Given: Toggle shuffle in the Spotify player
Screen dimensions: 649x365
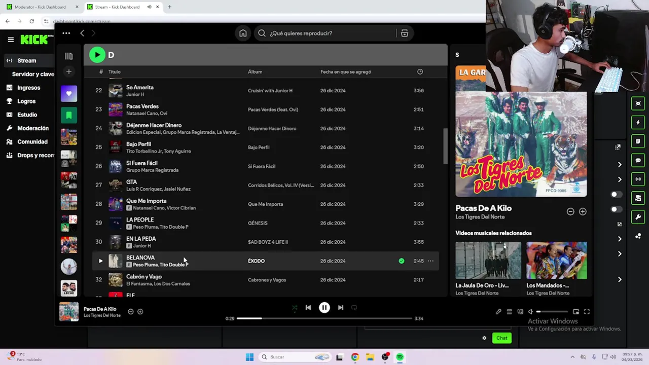Looking at the screenshot, I should tap(295, 307).
